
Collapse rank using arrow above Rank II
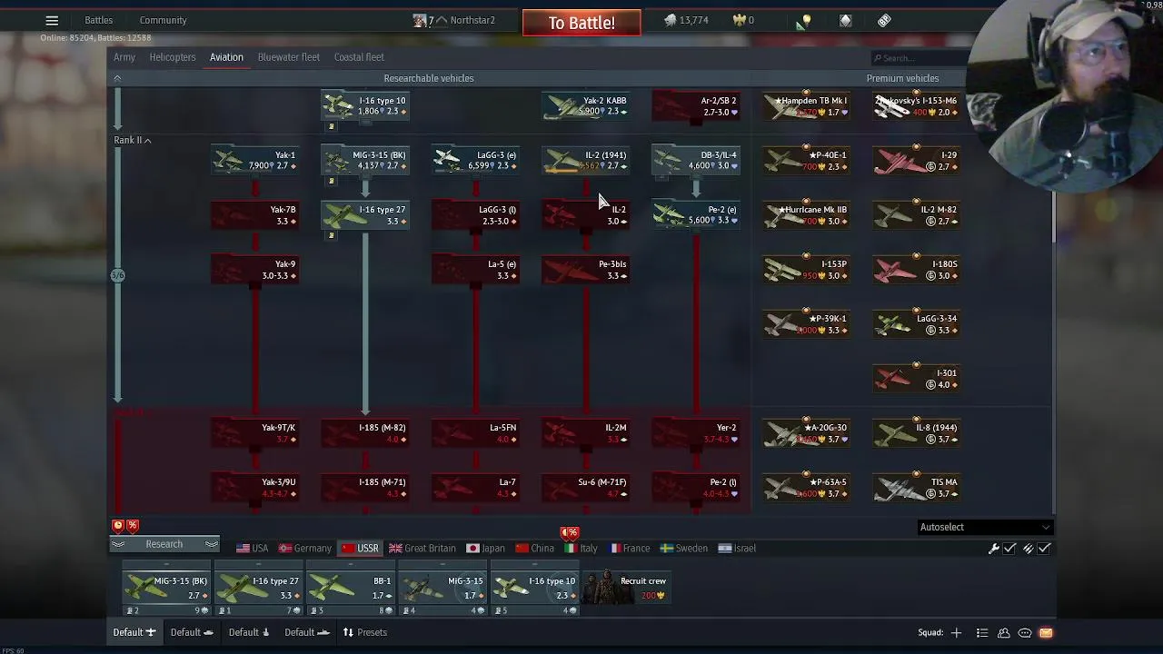[117, 79]
